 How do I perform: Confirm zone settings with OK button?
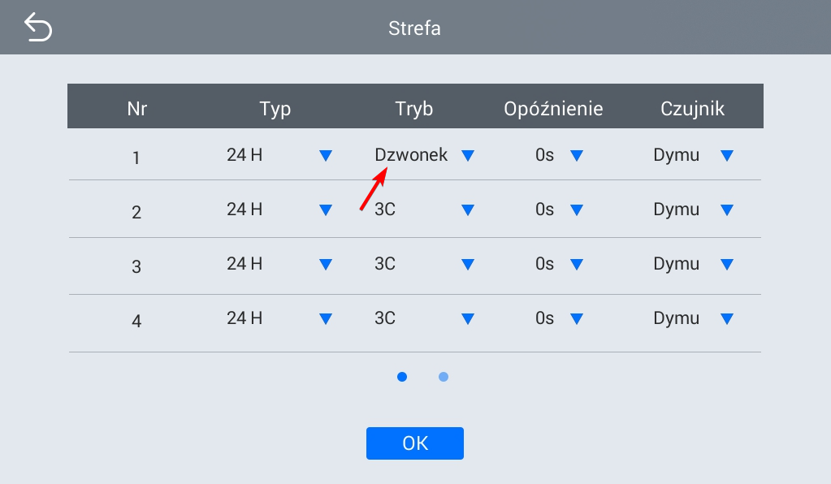point(415,443)
